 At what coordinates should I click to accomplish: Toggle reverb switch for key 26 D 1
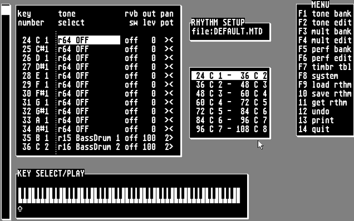tap(131, 58)
